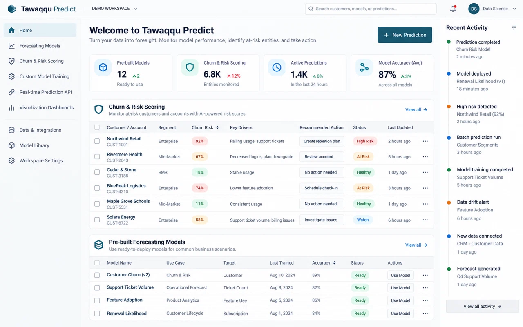Open more options for Customer Churn (v2) model
Image resolution: width=523 pixels, height=327 pixels.
tap(425, 276)
